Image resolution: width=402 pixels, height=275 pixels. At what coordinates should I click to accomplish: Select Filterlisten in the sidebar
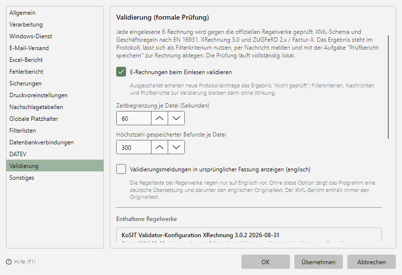(55, 131)
